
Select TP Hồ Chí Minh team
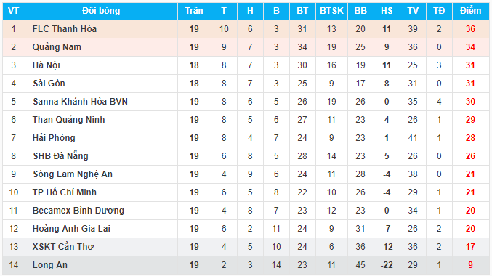(65, 192)
